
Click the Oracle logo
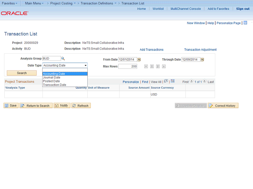tap(15, 13)
